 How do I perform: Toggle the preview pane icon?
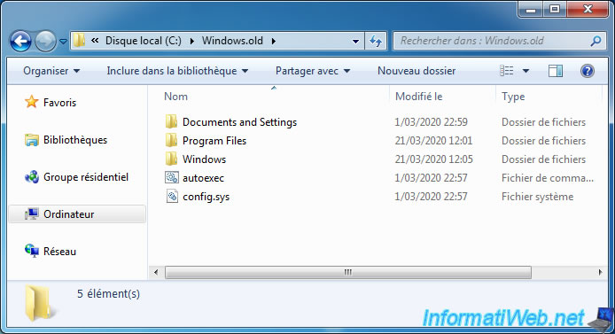point(556,71)
